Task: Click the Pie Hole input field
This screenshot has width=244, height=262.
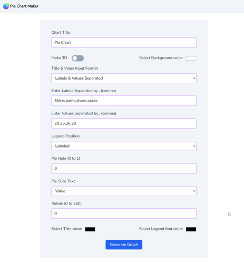Action: pos(124,169)
